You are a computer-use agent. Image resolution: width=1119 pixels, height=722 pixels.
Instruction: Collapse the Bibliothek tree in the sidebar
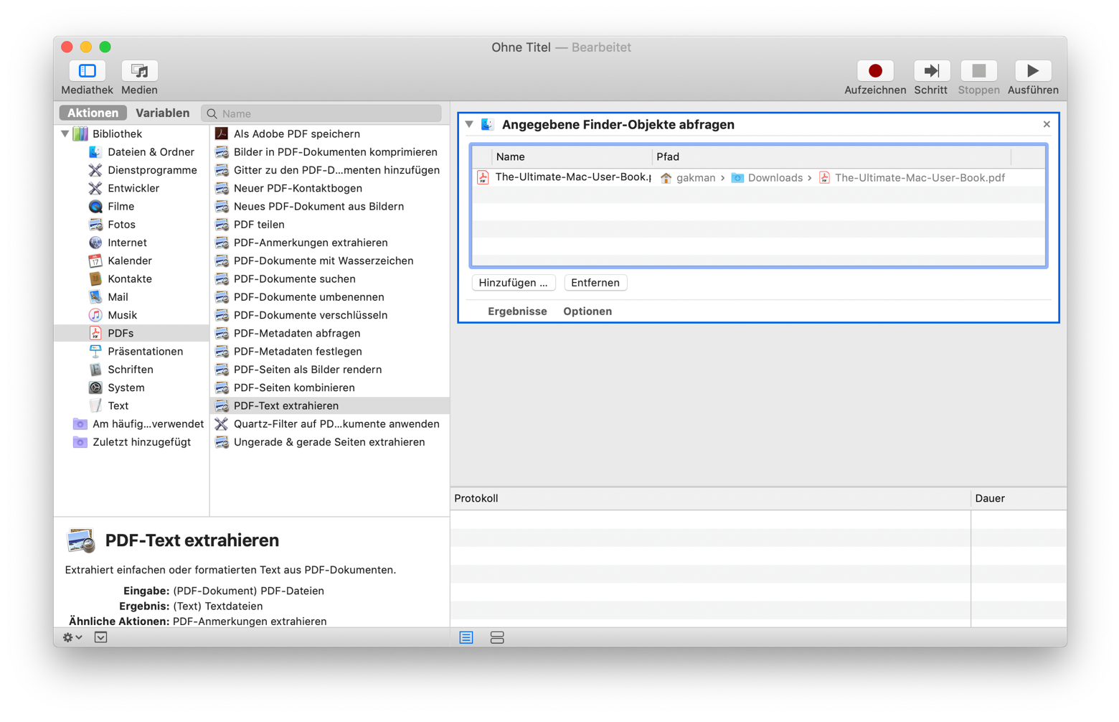[x=65, y=133]
